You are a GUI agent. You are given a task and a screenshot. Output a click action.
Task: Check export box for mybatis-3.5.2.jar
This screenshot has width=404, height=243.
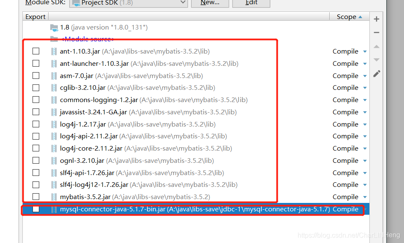[x=36, y=197]
